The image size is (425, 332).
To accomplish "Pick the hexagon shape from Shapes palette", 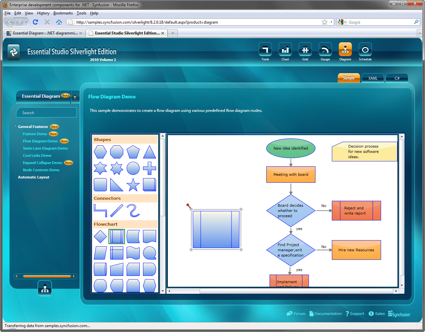I will (100, 152).
